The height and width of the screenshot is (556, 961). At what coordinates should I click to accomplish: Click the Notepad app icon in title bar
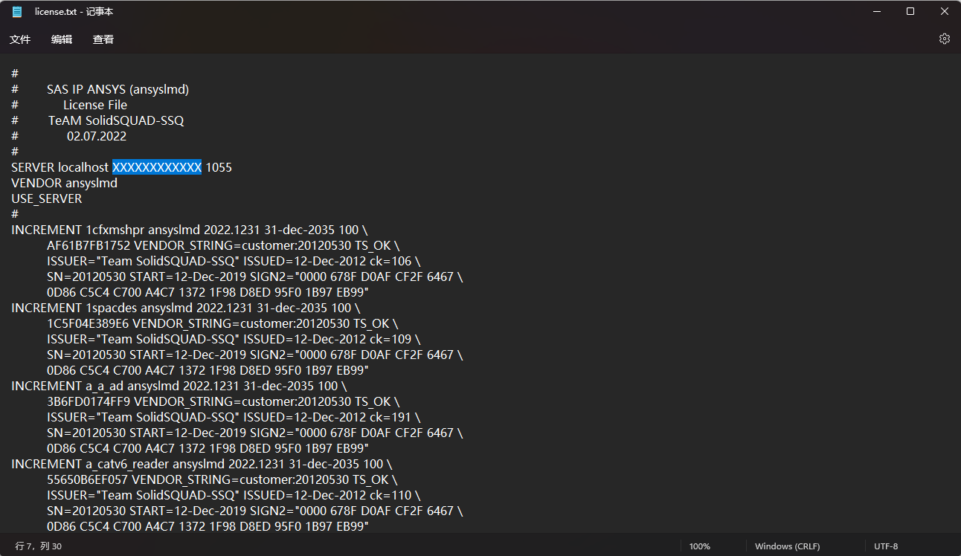(17, 12)
